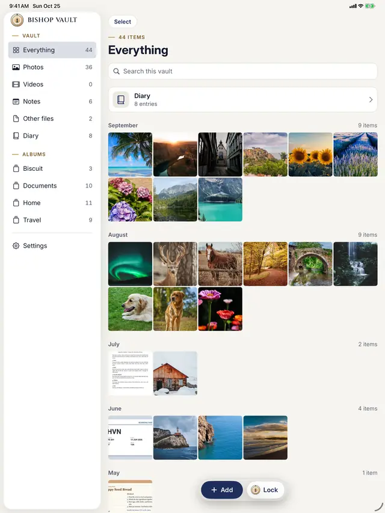Click the Settings gear icon
385x513 pixels.
click(16, 246)
